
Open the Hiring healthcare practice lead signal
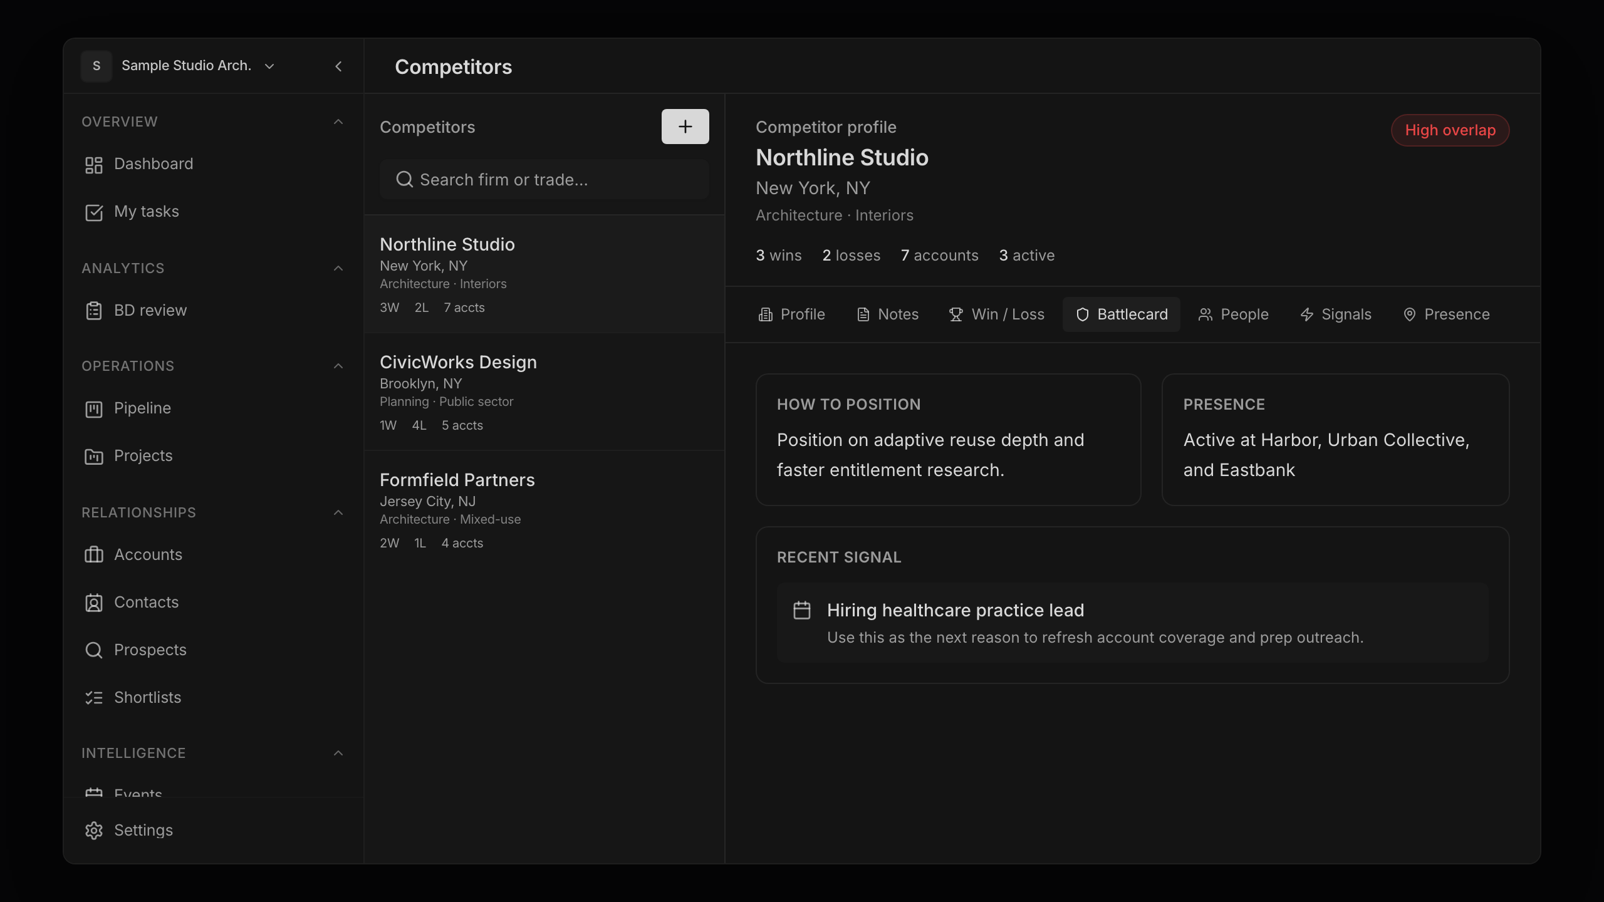1132,623
